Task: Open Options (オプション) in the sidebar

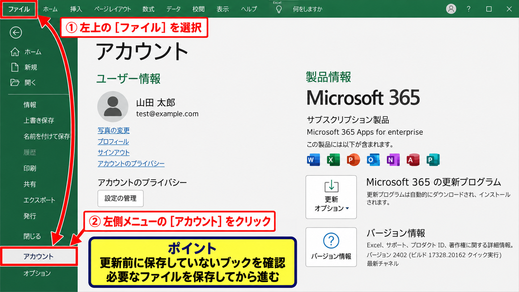Action: [37, 273]
